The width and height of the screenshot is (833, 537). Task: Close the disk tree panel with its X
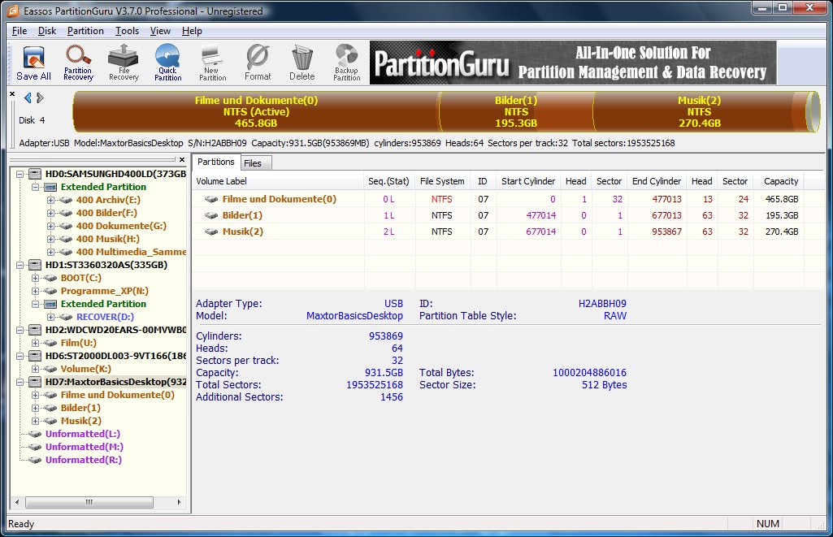click(x=182, y=159)
